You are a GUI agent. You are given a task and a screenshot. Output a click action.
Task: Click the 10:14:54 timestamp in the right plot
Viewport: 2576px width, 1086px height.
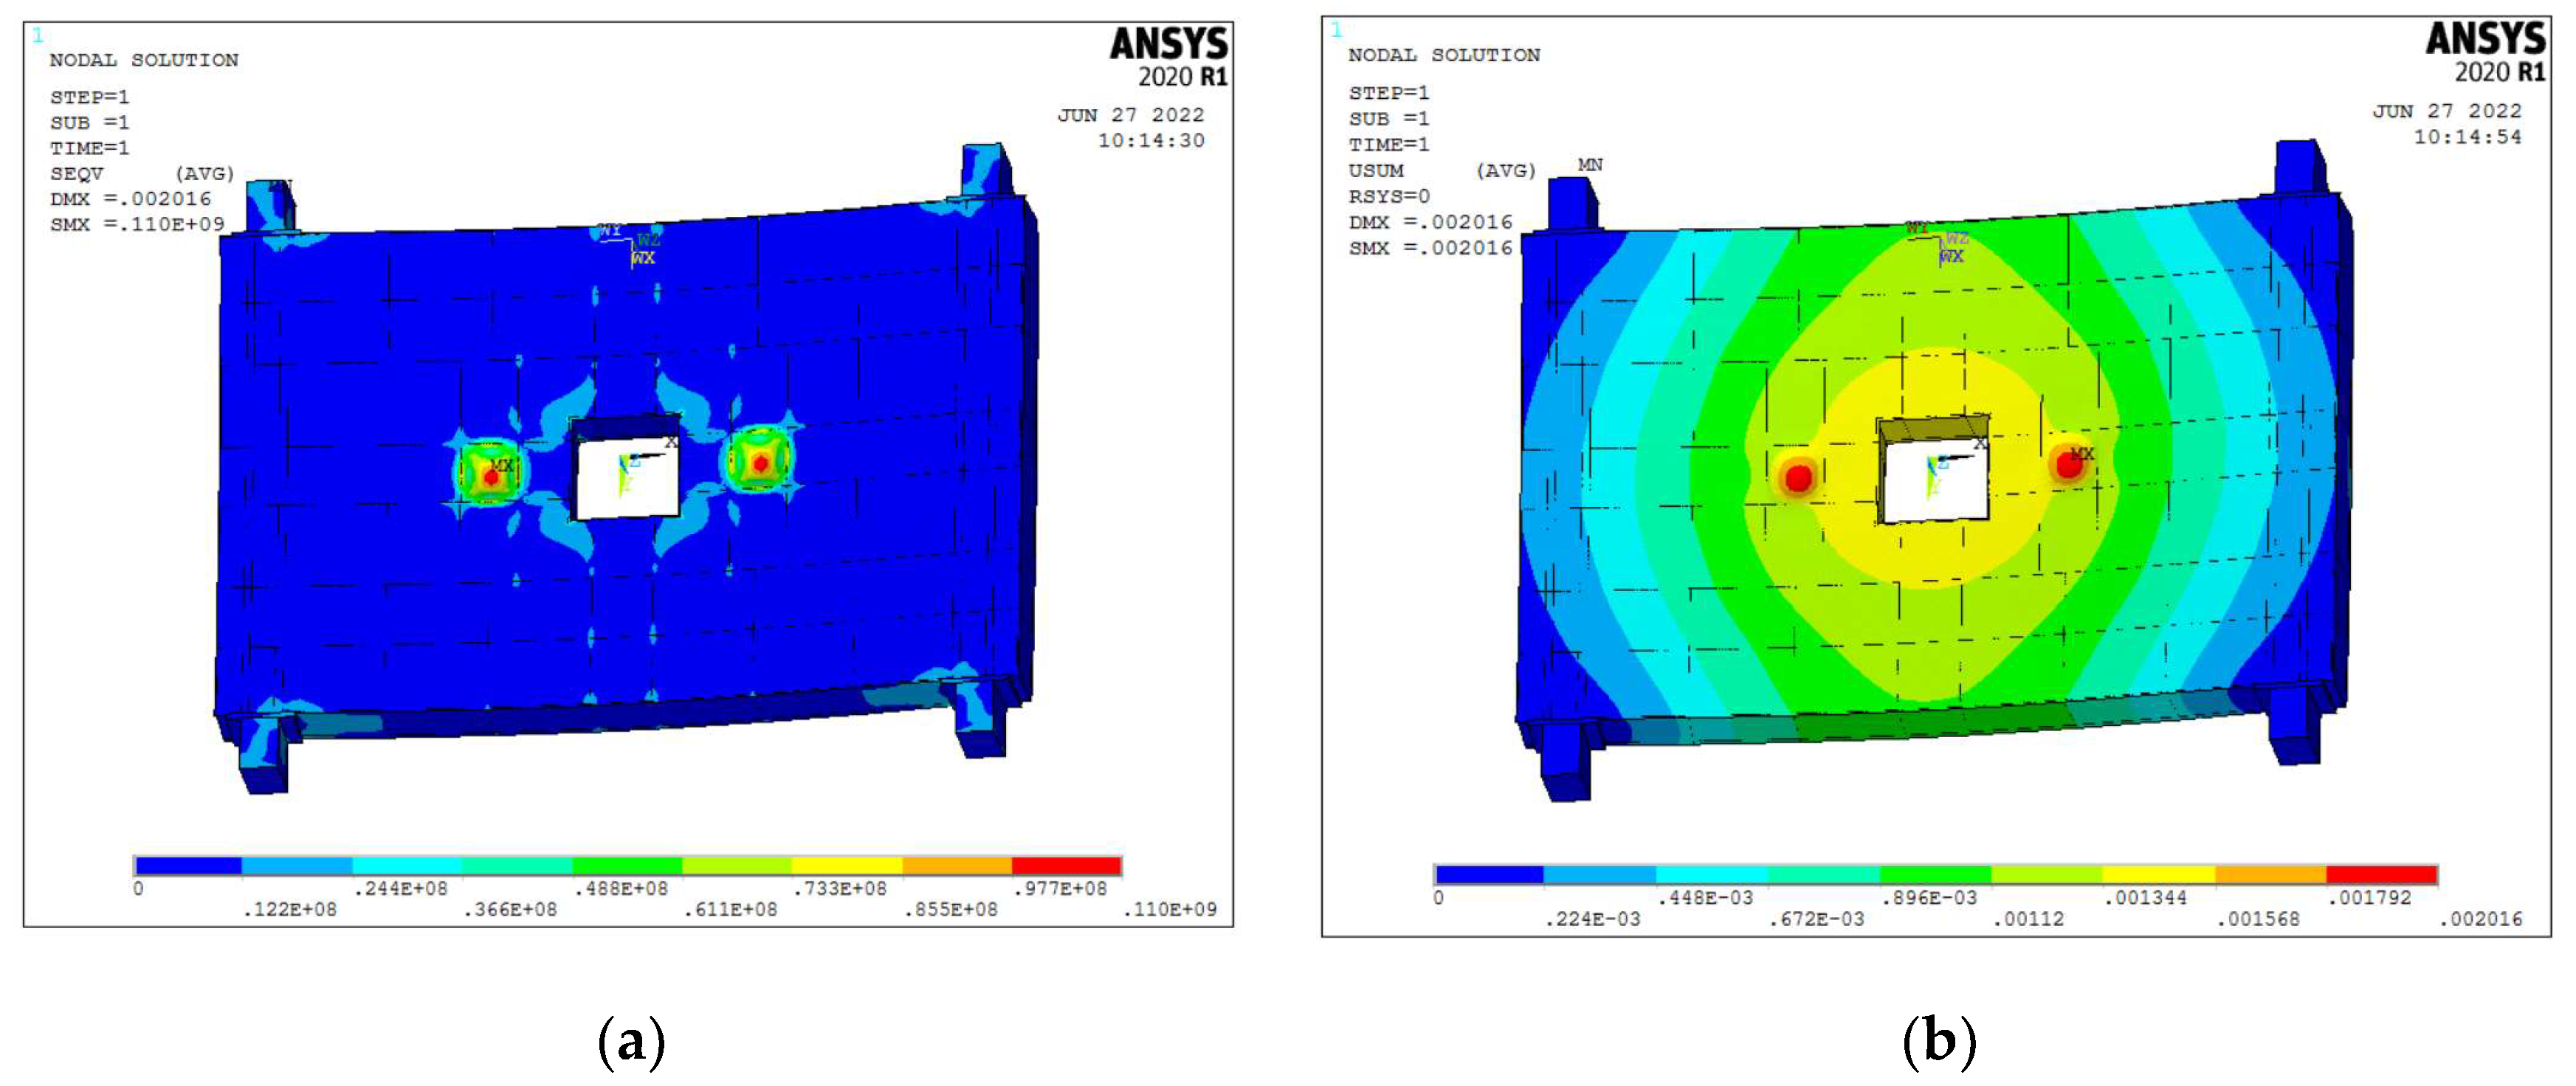2467,137
